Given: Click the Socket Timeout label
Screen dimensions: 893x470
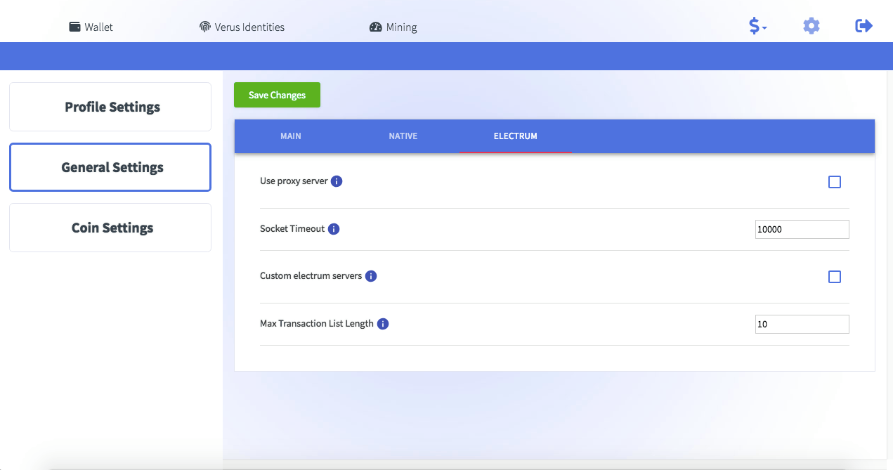Looking at the screenshot, I should (292, 229).
